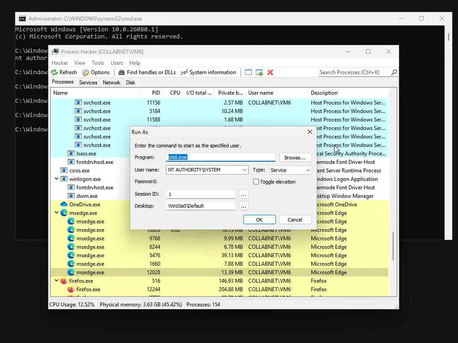458x343 pixels.
Task: Click the Program field containing cmd.exe
Action: [x=221, y=157]
